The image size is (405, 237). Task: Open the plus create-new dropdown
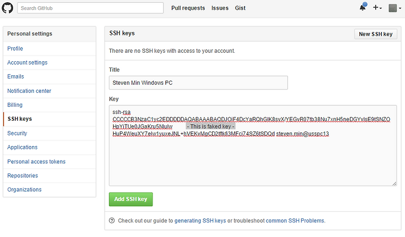(377, 8)
